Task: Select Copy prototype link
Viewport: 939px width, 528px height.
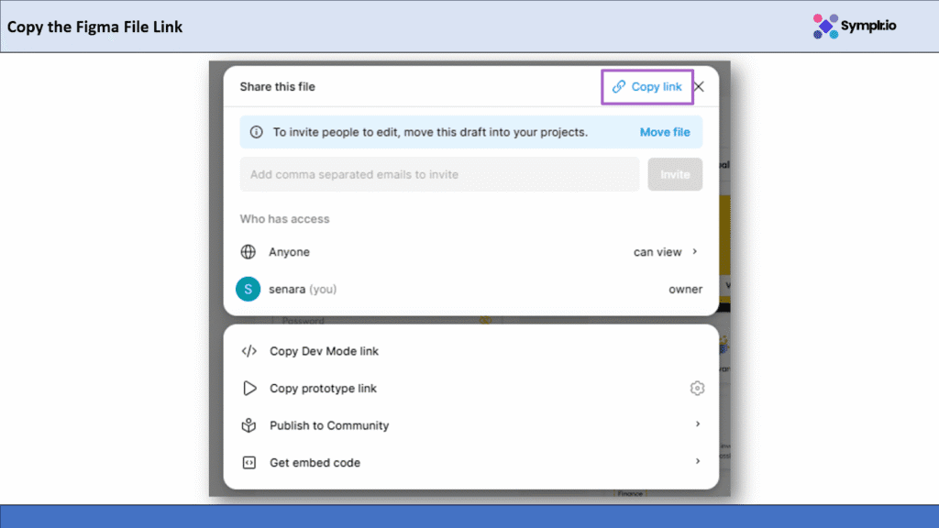Action: [323, 389]
